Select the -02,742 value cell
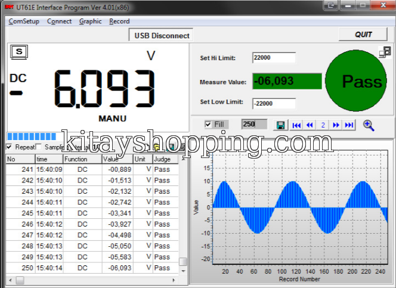This screenshot has width=396, height=288. pos(117,202)
